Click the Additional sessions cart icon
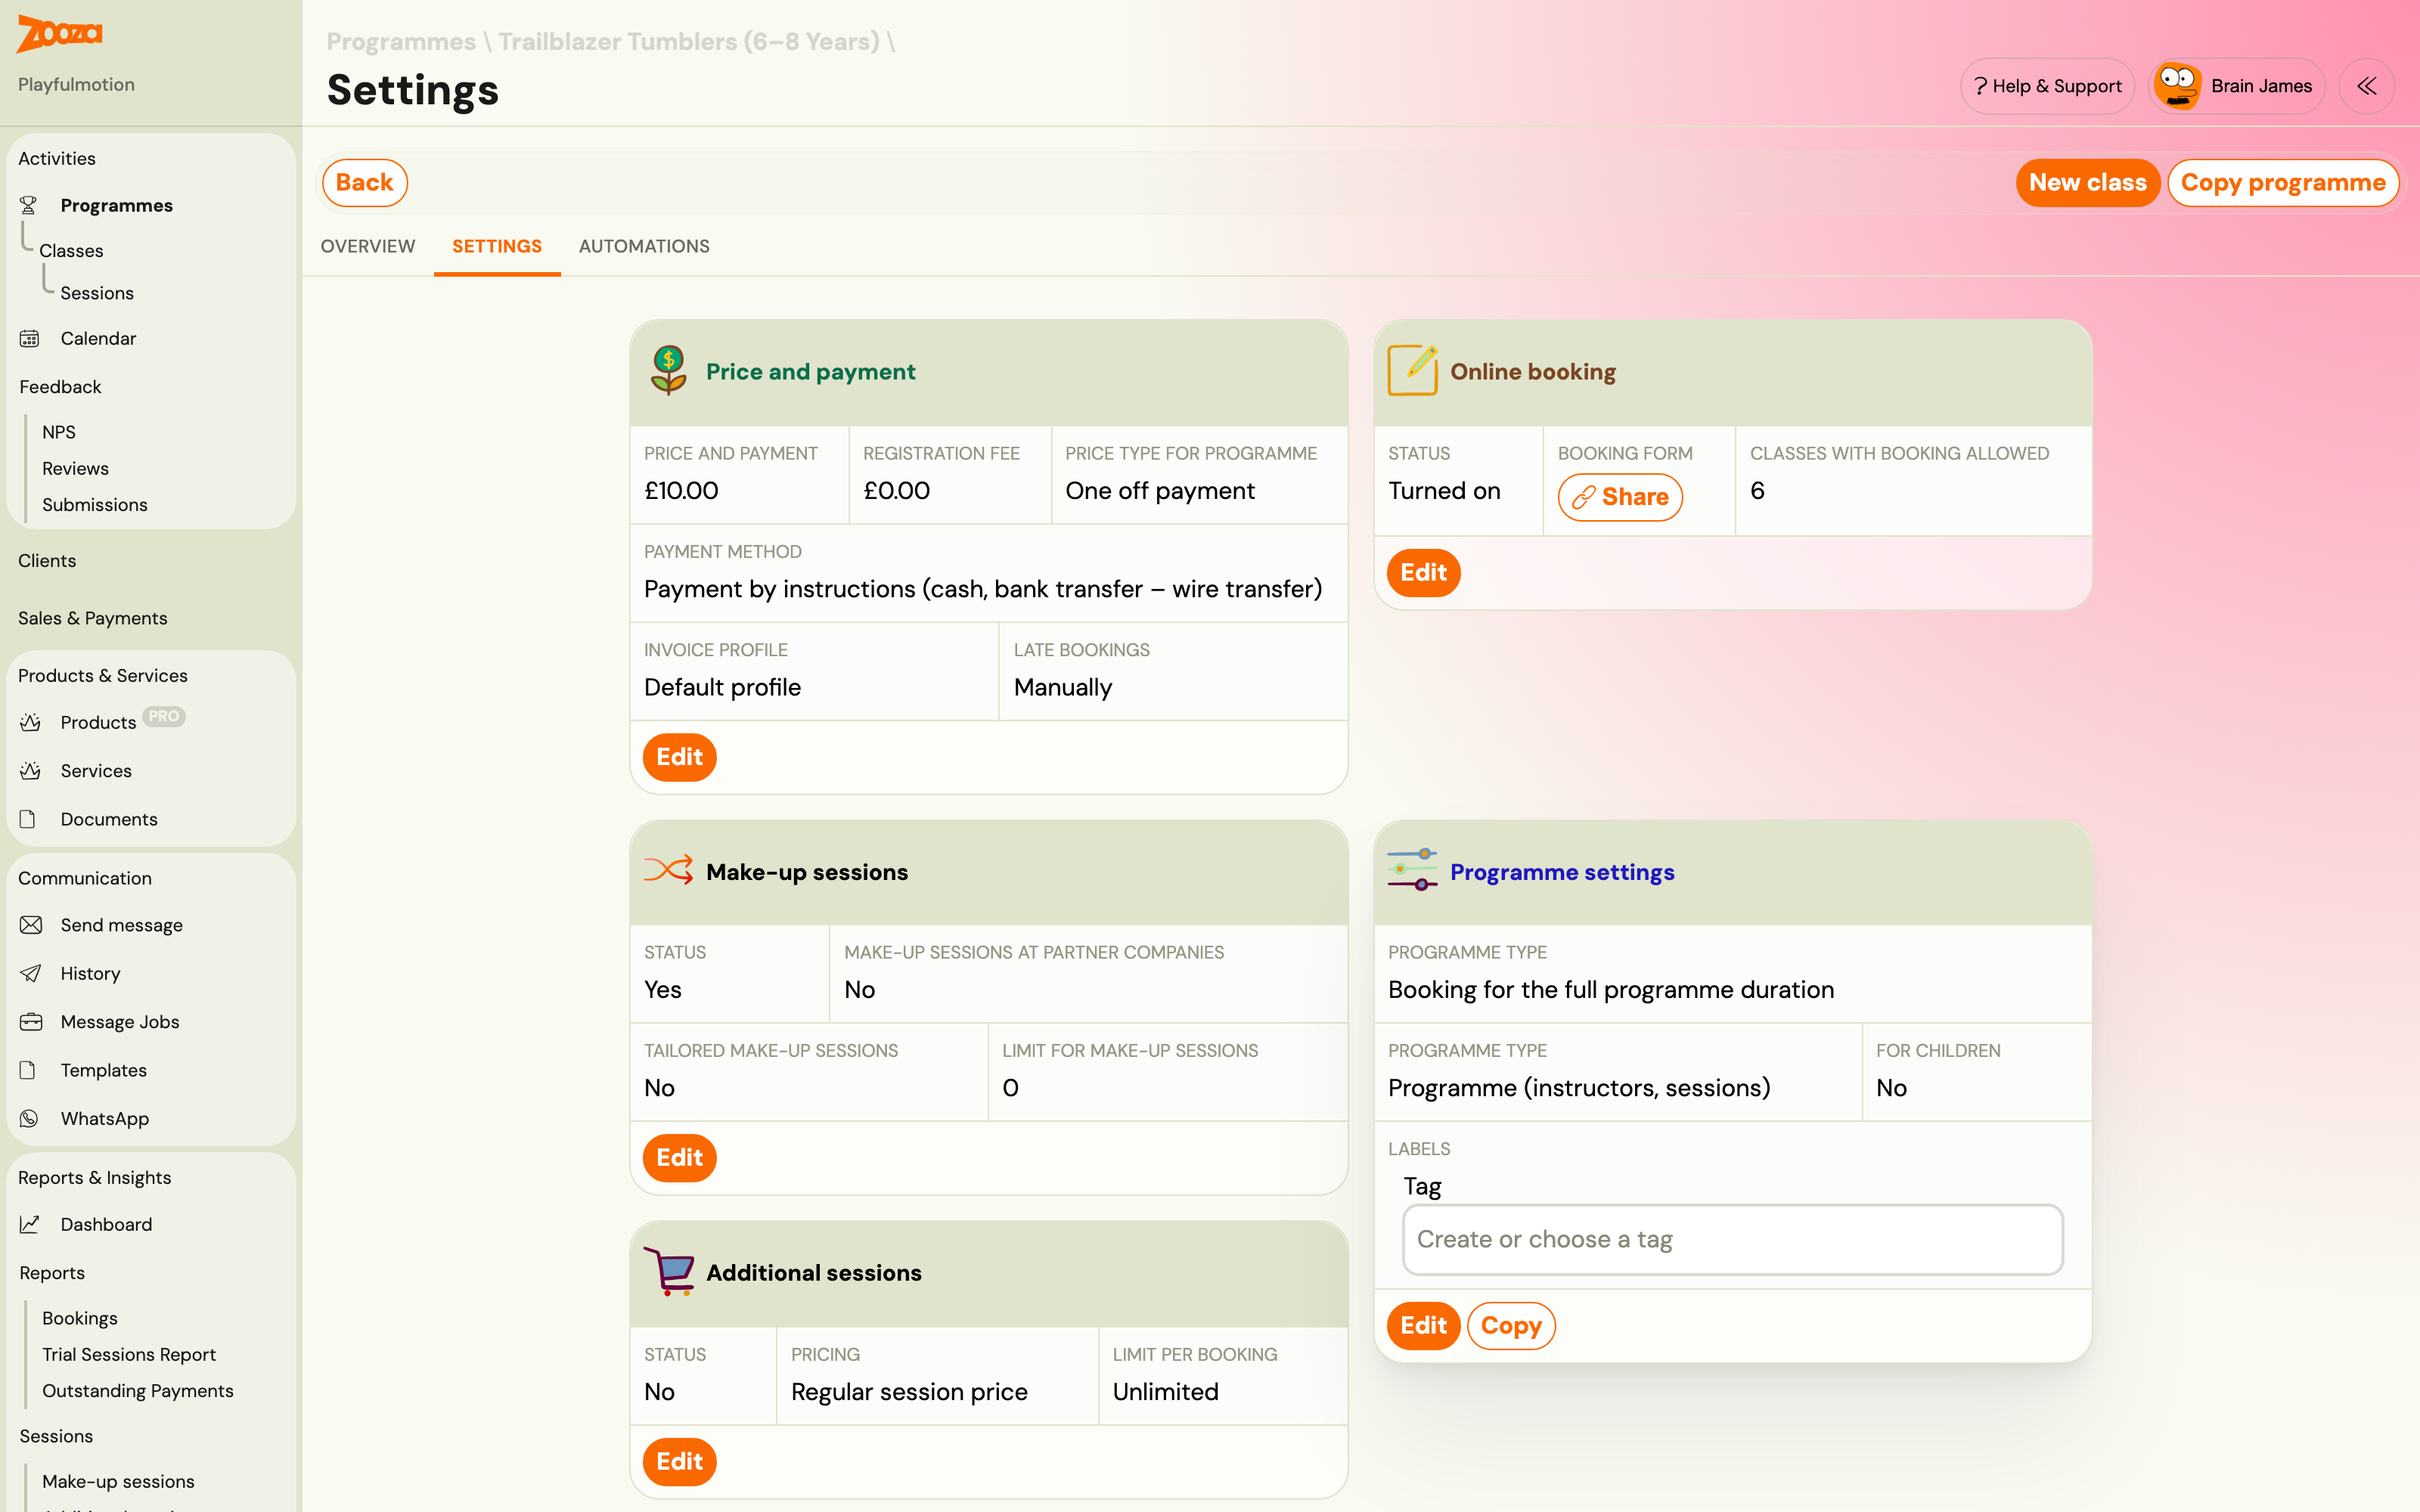Image resolution: width=2420 pixels, height=1512 pixels. click(669, 1271)
